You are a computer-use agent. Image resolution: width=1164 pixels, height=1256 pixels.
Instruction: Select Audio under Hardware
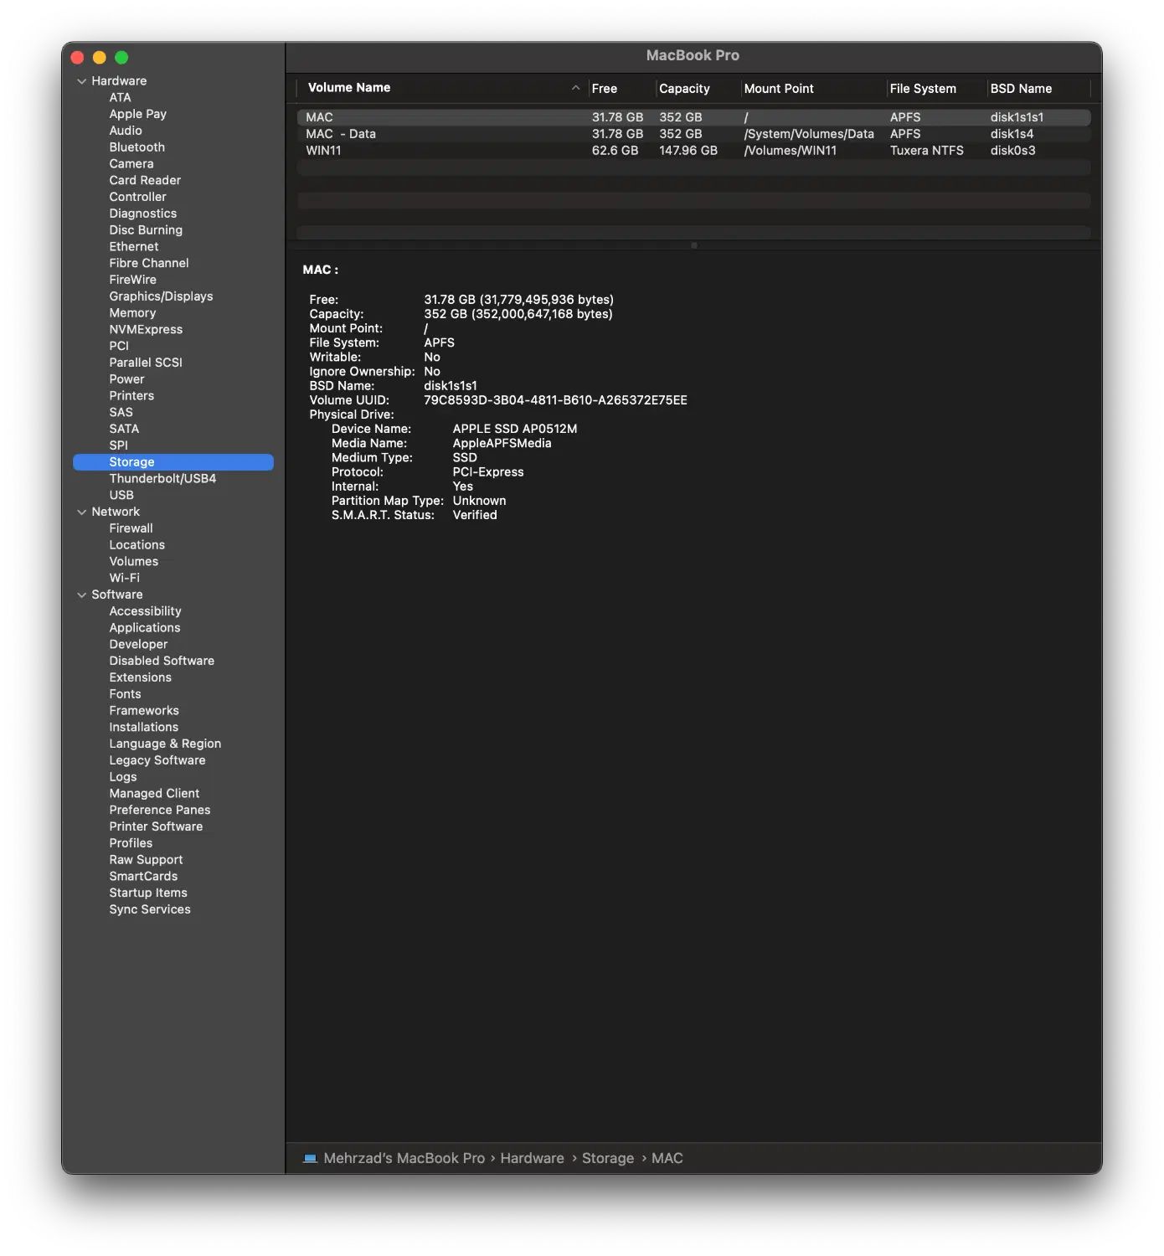tap(126, 131)
